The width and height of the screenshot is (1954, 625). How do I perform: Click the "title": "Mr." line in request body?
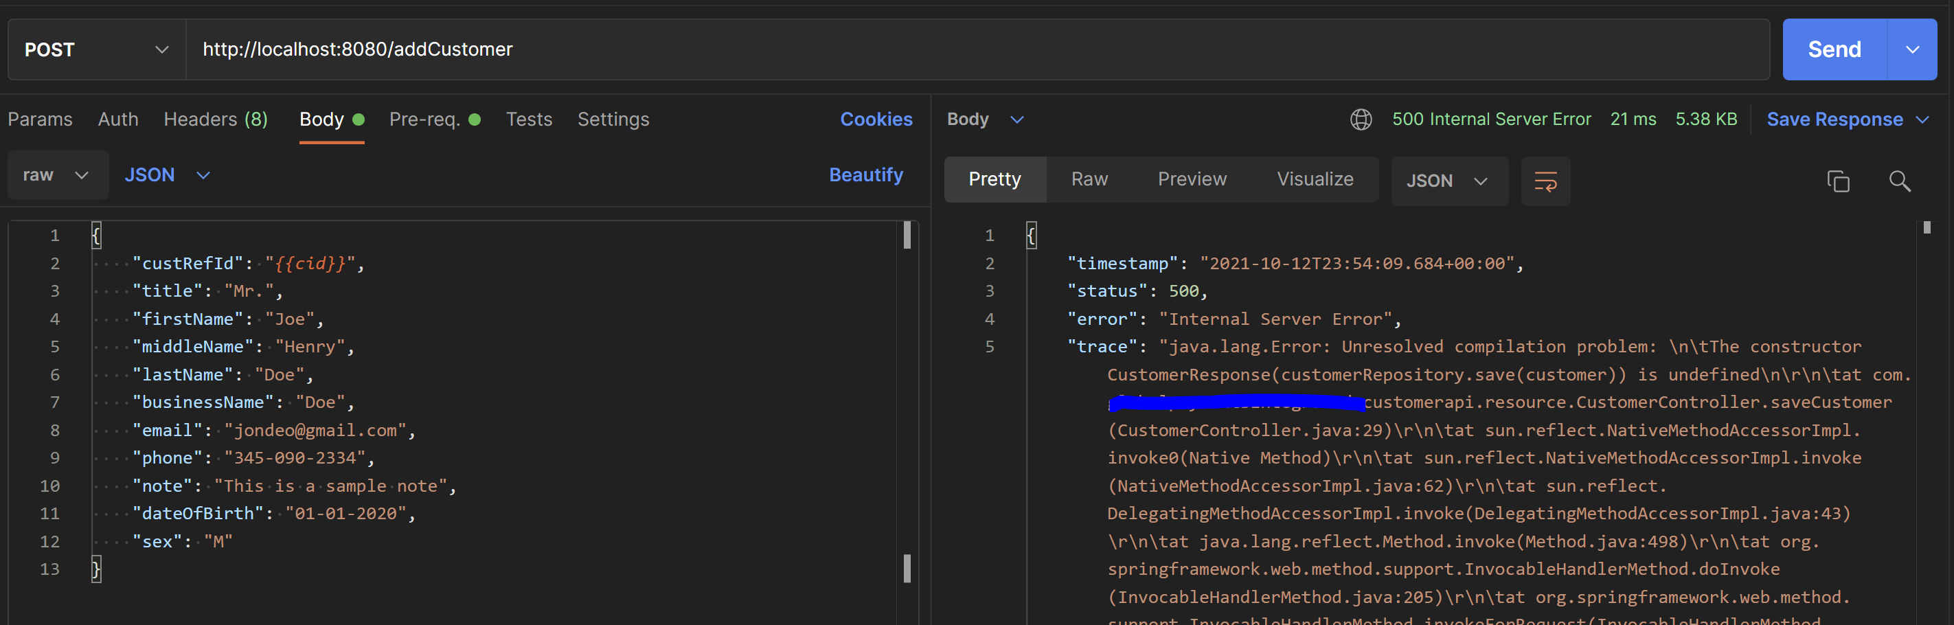coord(208,291)
